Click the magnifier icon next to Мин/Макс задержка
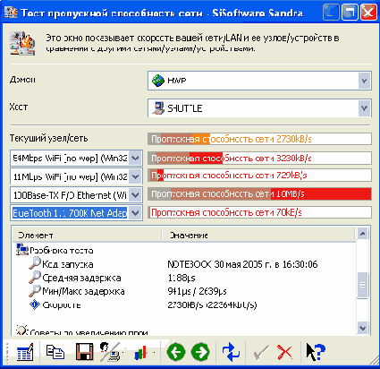This screenshot has height=369, width=380. (35, 291)
